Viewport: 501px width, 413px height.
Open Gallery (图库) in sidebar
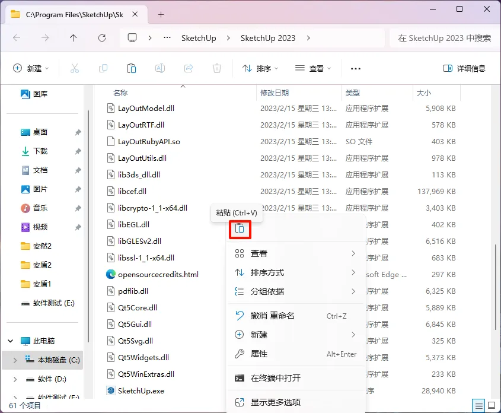point(34,94)
